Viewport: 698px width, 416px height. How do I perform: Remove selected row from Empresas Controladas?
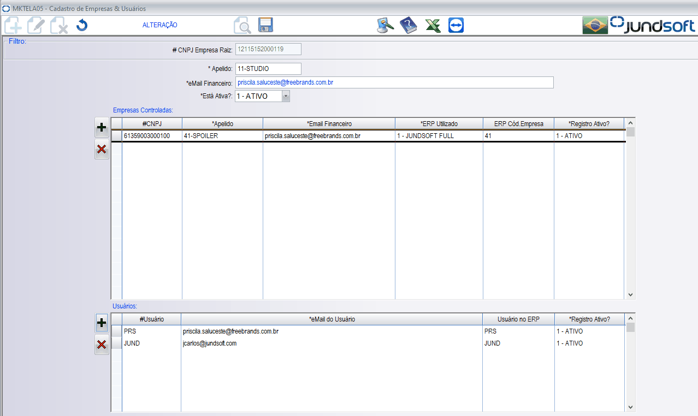pos(101,150)
